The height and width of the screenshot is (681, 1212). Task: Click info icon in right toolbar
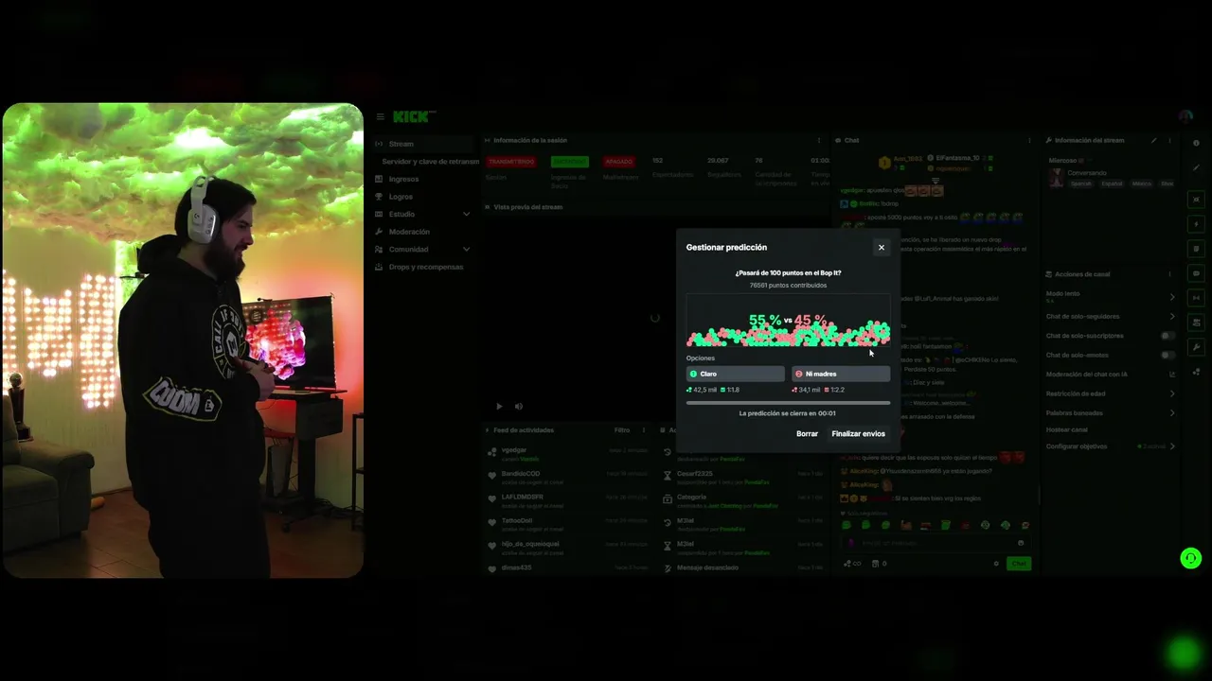coord(1196,143)
